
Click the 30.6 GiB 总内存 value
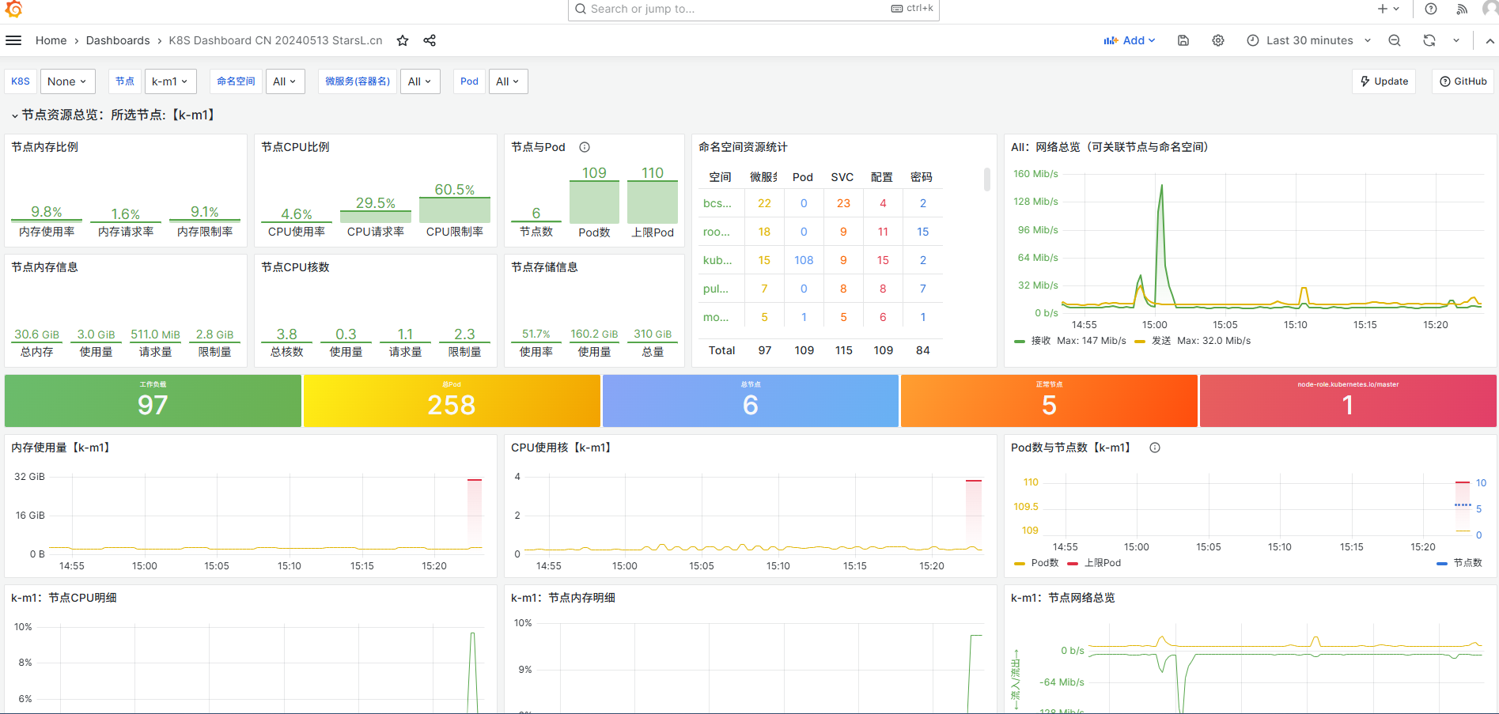click(x=36, y=334)
